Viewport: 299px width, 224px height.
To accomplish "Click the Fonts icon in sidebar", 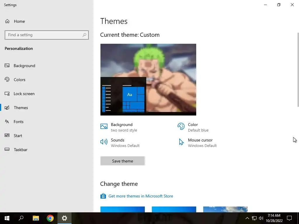I will click(x=7, y=122).
